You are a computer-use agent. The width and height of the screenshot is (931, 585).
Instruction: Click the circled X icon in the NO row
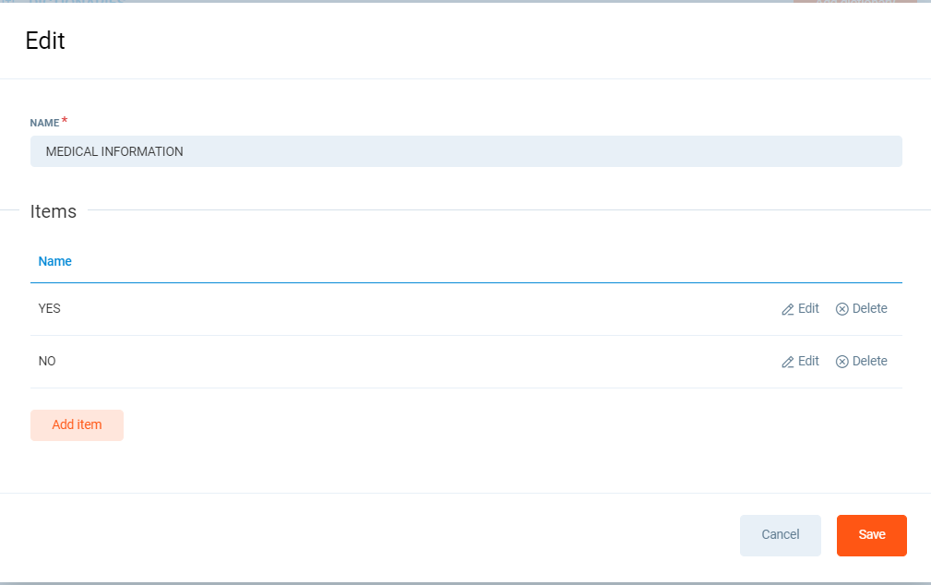[x=841, y=362]
